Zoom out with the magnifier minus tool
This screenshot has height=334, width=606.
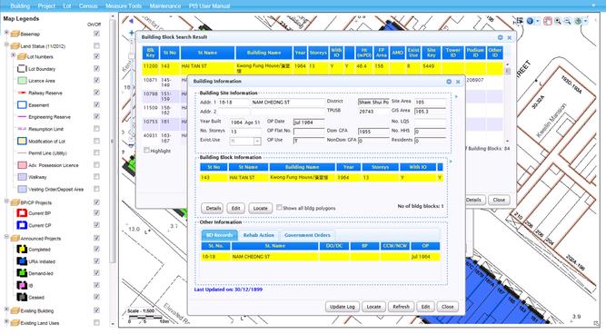click(567, 21)
